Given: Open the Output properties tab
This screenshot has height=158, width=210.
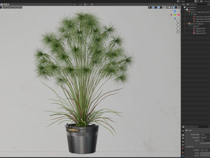Looking at the screenshot, I should (x=183, y=138).
